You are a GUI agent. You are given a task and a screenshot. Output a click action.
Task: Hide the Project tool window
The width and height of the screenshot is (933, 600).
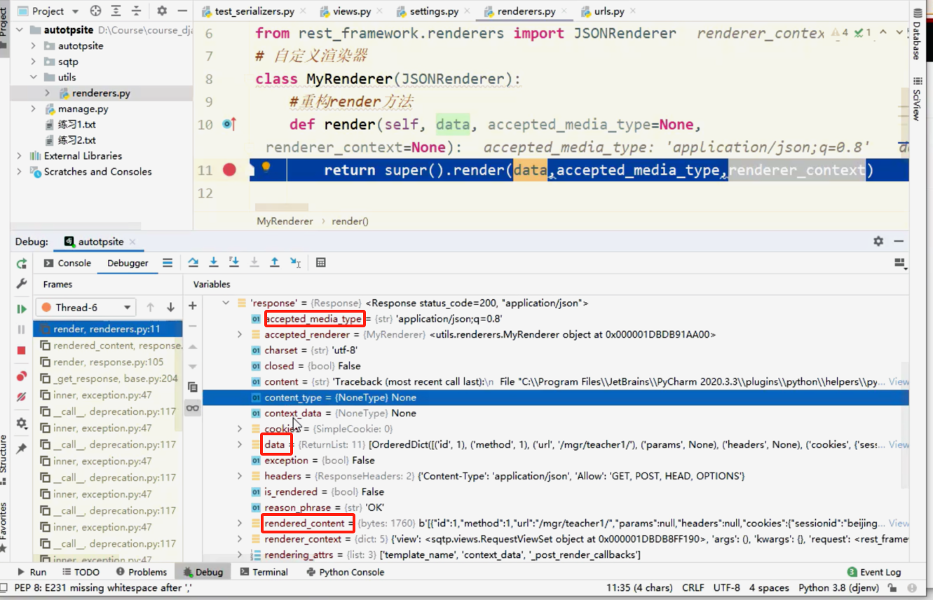[x=182, y=11]
